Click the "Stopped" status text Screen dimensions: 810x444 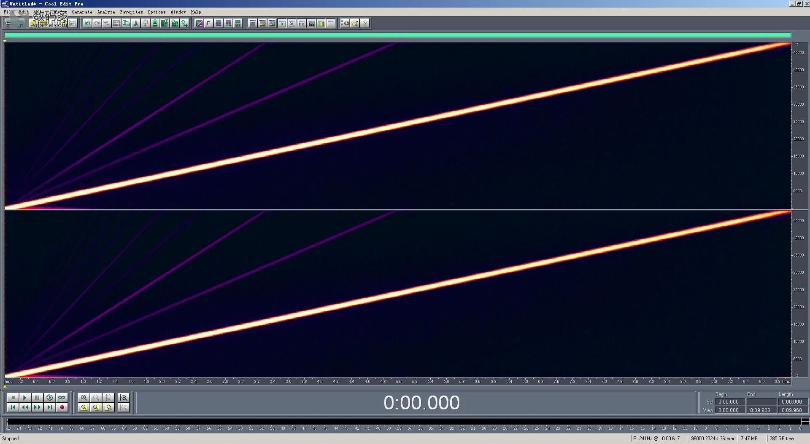11,439
